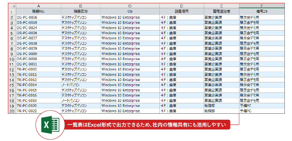Select cell OS-PC-0091
The height and width of the screenshot is (141, 292).
pyautogui.click(x=39, y=64)
